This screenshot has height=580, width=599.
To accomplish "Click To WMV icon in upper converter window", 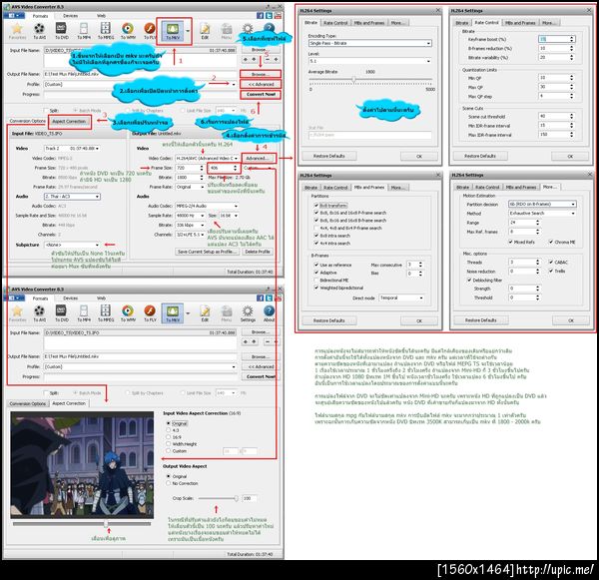I will point(128,31).
